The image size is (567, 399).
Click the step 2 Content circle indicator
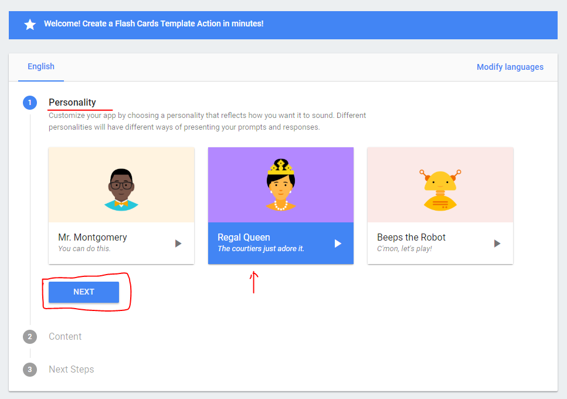tap(30, 336)
